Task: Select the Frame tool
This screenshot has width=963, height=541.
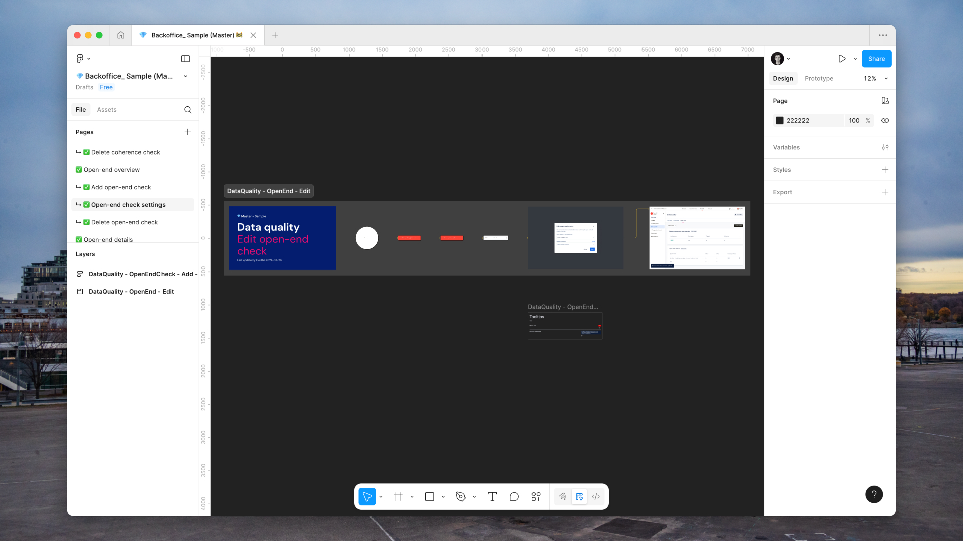Action: (398, 496)
